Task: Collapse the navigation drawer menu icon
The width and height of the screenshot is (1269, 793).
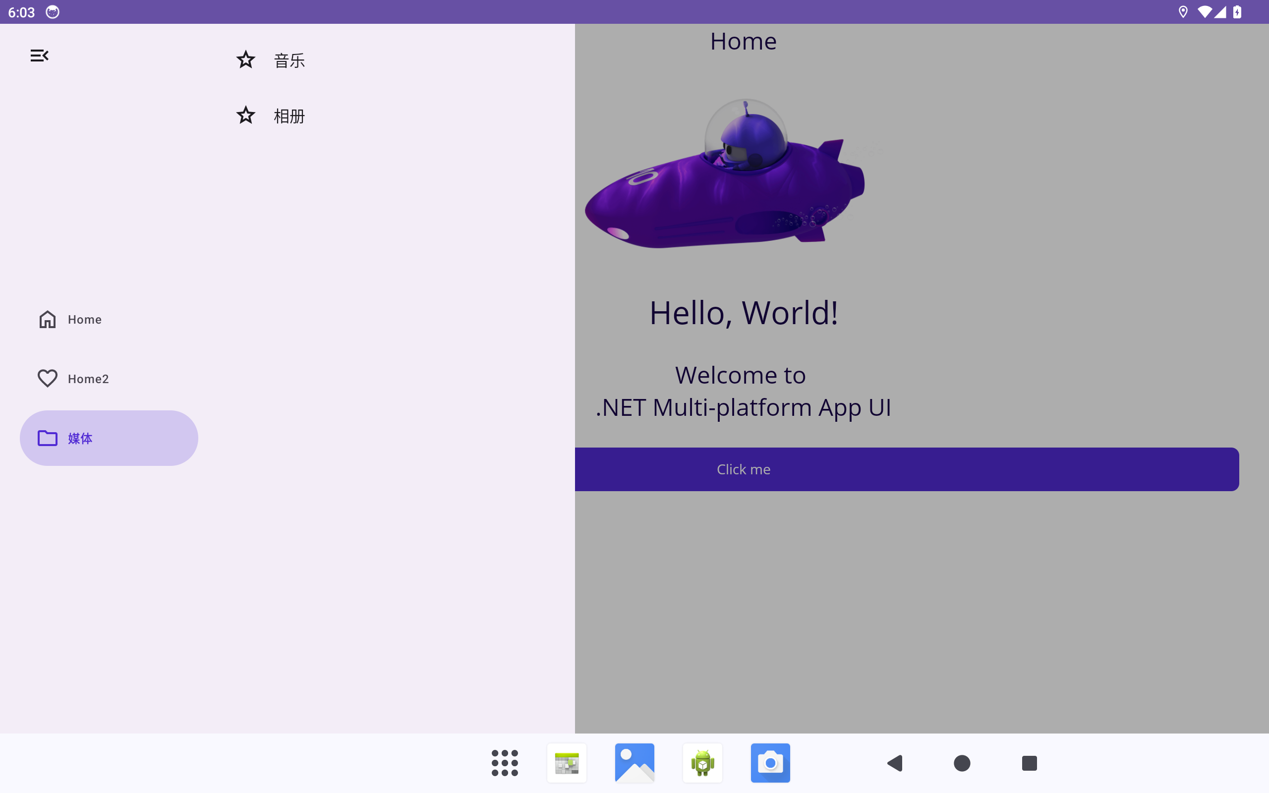Action: click(x=39, y=56)
